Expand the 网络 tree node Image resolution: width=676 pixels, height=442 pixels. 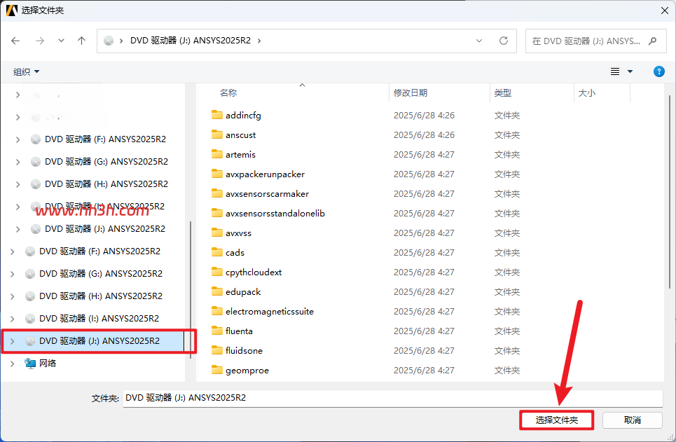[x=12, y=364]
